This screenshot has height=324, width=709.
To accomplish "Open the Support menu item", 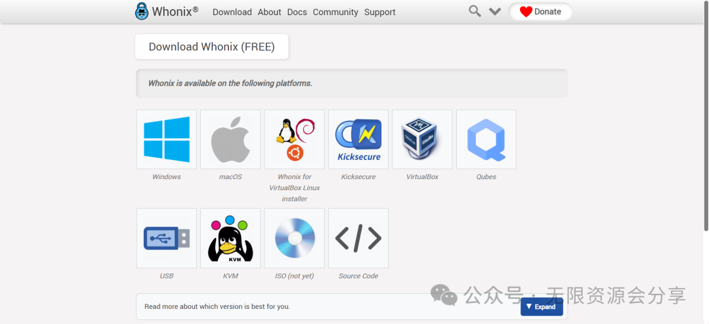I will pos(380,12).
